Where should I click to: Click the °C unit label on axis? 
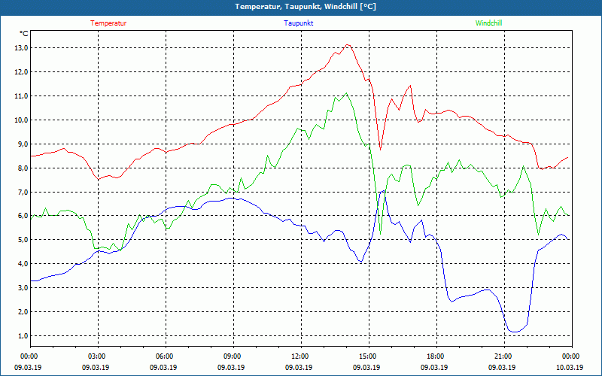(x=23, y=34)
